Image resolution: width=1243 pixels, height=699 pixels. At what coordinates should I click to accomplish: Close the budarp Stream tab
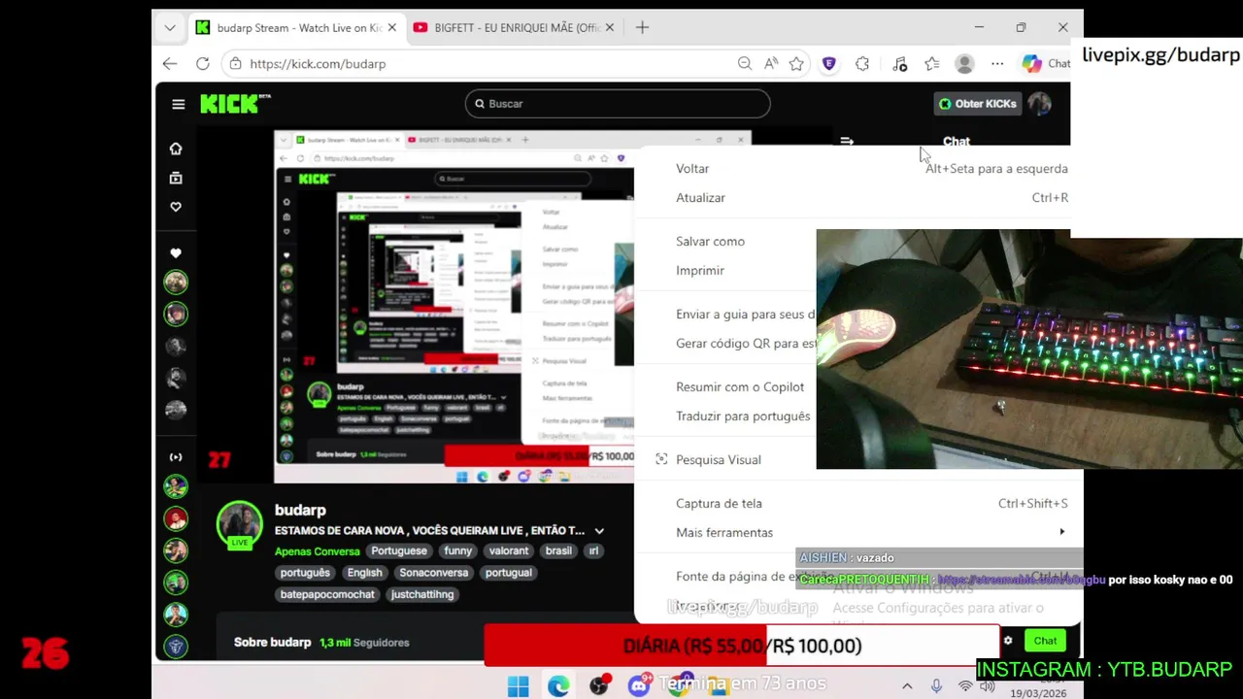[392, 28]
